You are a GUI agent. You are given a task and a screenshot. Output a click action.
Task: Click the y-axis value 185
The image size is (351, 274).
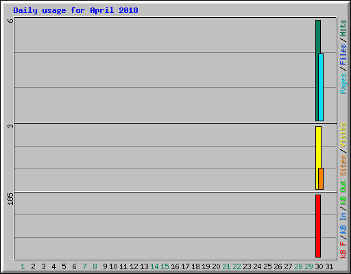10,199
